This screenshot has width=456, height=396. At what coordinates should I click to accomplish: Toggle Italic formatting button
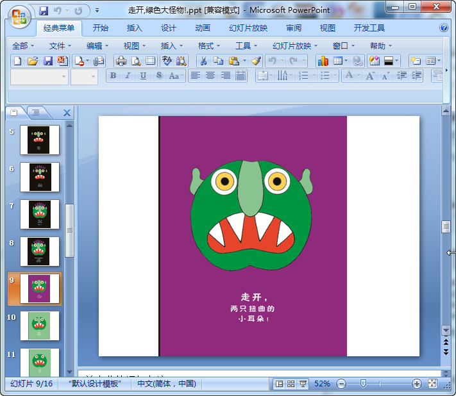click(x=128, y=76)
